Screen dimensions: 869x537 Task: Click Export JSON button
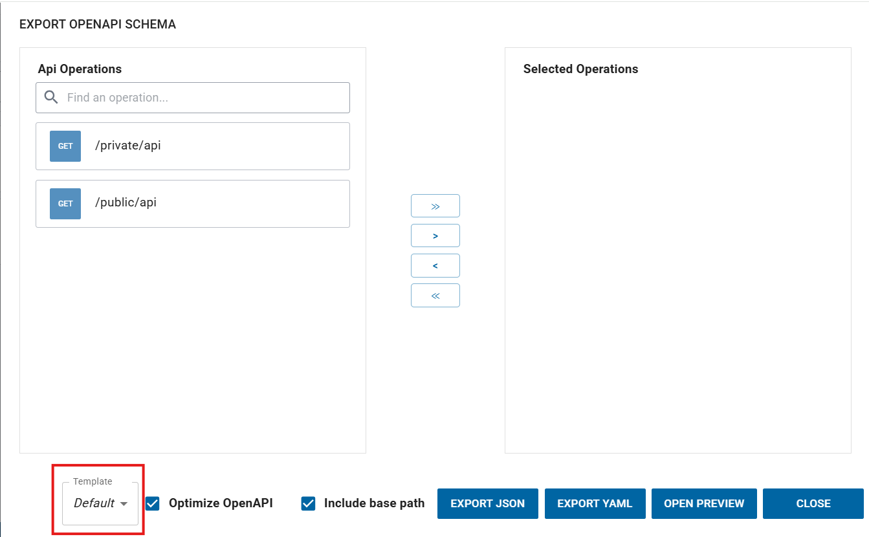point(488,503)
